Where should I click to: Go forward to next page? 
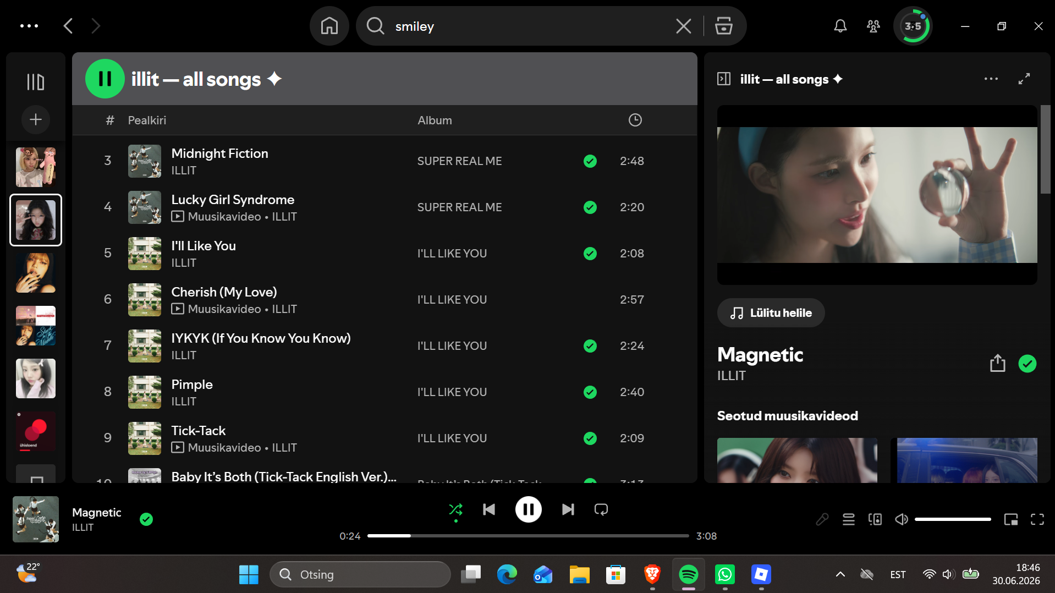pos(96,26)
